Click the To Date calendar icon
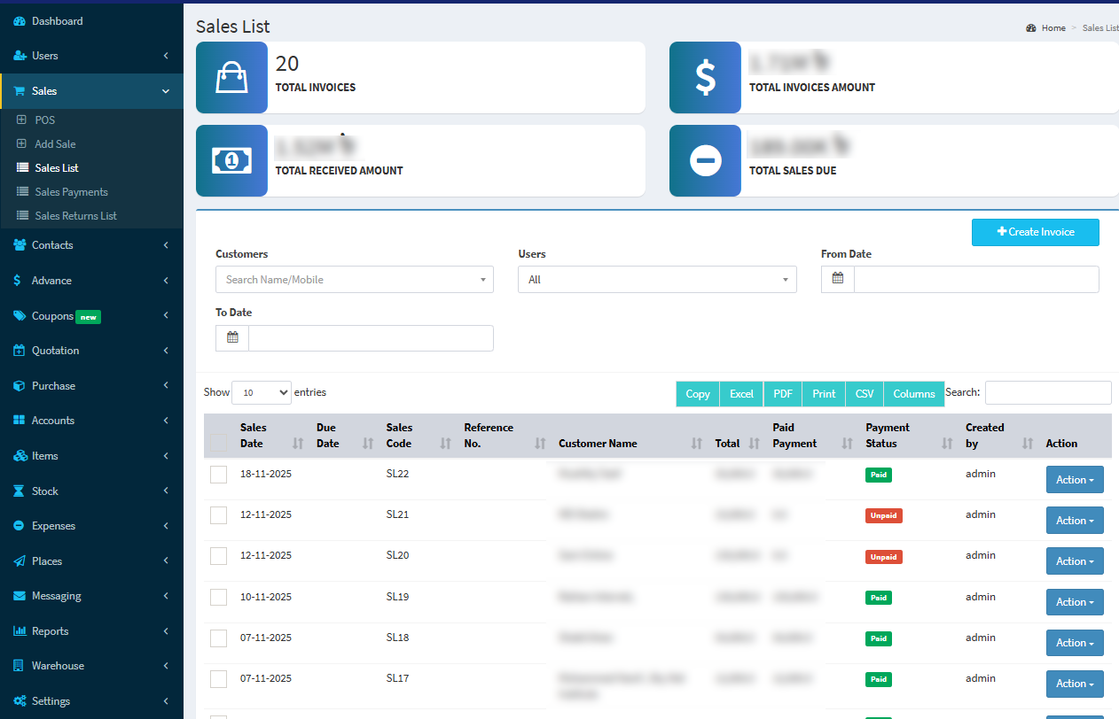Screen dimensions: 1119x719 (232, 337)
